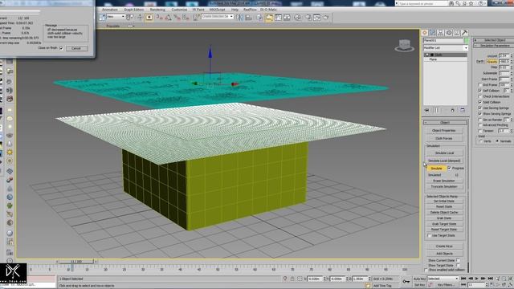Image resolution: width=514 pixels, height=289 pixels.
Task: Open the Utilities hammer tab
Action: tap(464, 32)
